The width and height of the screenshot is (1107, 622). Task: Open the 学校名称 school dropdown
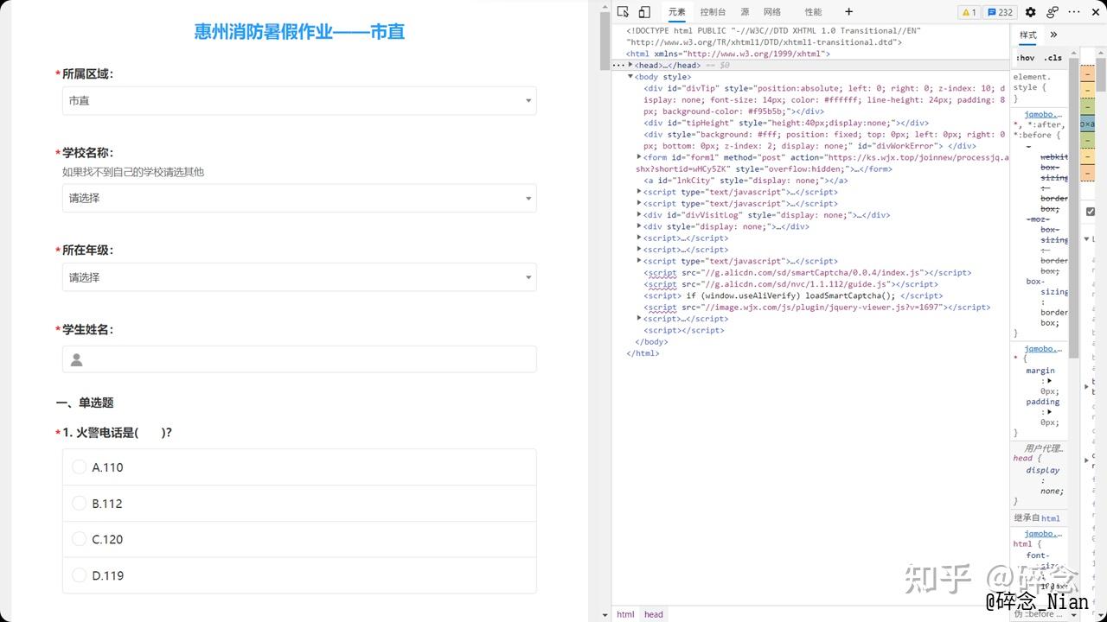coord(299,198)
